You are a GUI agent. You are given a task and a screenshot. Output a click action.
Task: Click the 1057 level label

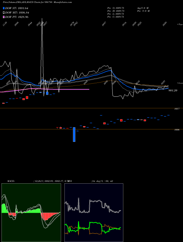coord(177,109)
